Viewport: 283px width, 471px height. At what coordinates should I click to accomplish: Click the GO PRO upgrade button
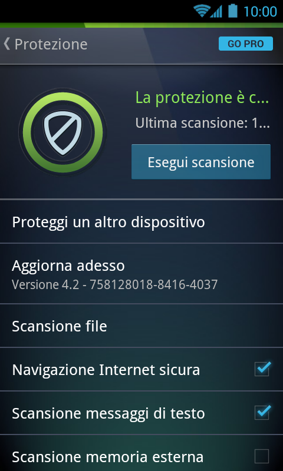click(x=246, y=44)
